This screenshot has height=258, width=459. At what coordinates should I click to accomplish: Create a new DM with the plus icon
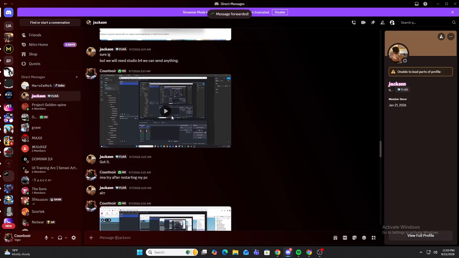click(x=76, y=77)
